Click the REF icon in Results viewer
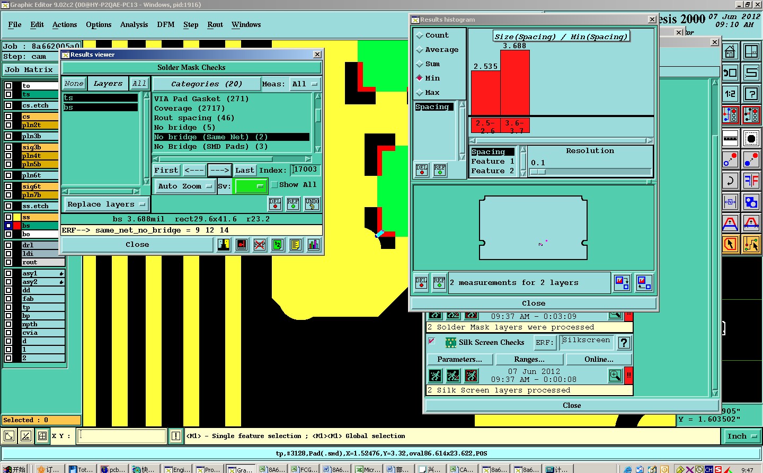Viewport: 763px width, 473px height. coord(293,203)
